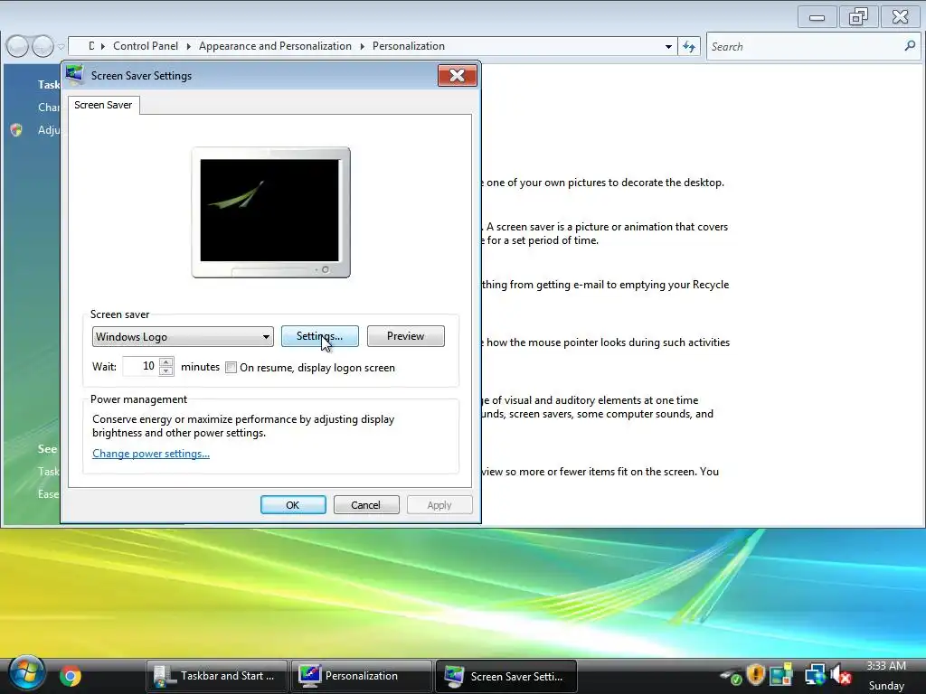This screenshot has width=926, height=694.
Task: Click the Preview button
Action: pos(406,336)
